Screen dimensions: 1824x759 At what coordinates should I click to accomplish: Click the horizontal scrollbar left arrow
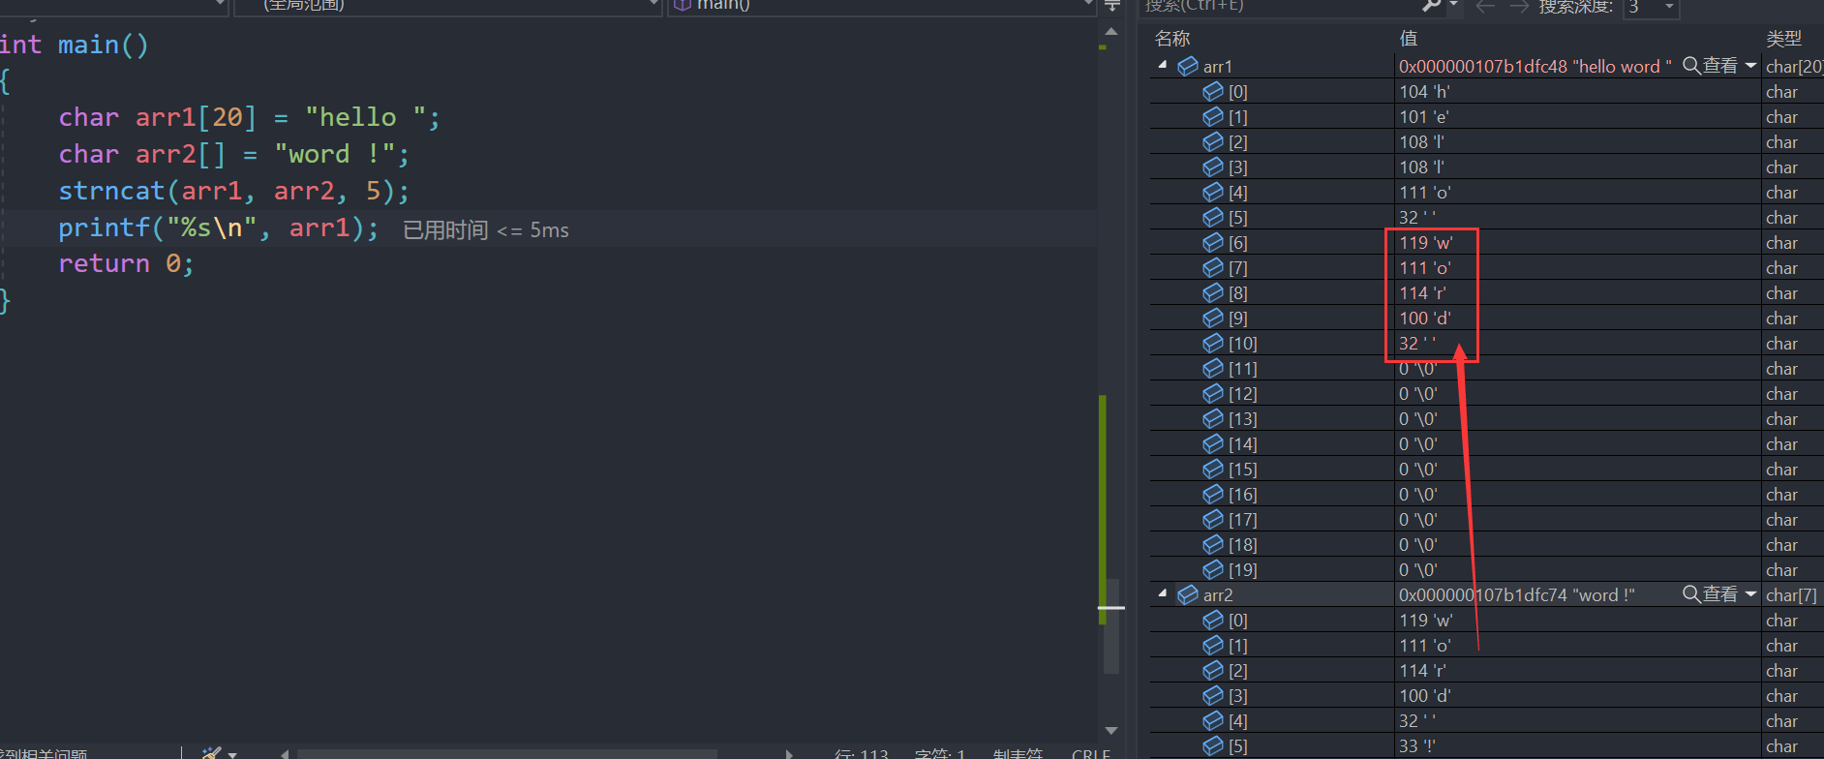point(285,753)
